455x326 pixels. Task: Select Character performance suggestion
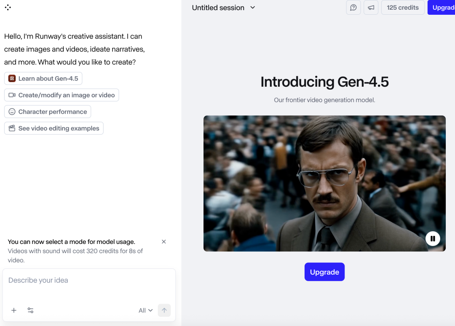point(48,112)
